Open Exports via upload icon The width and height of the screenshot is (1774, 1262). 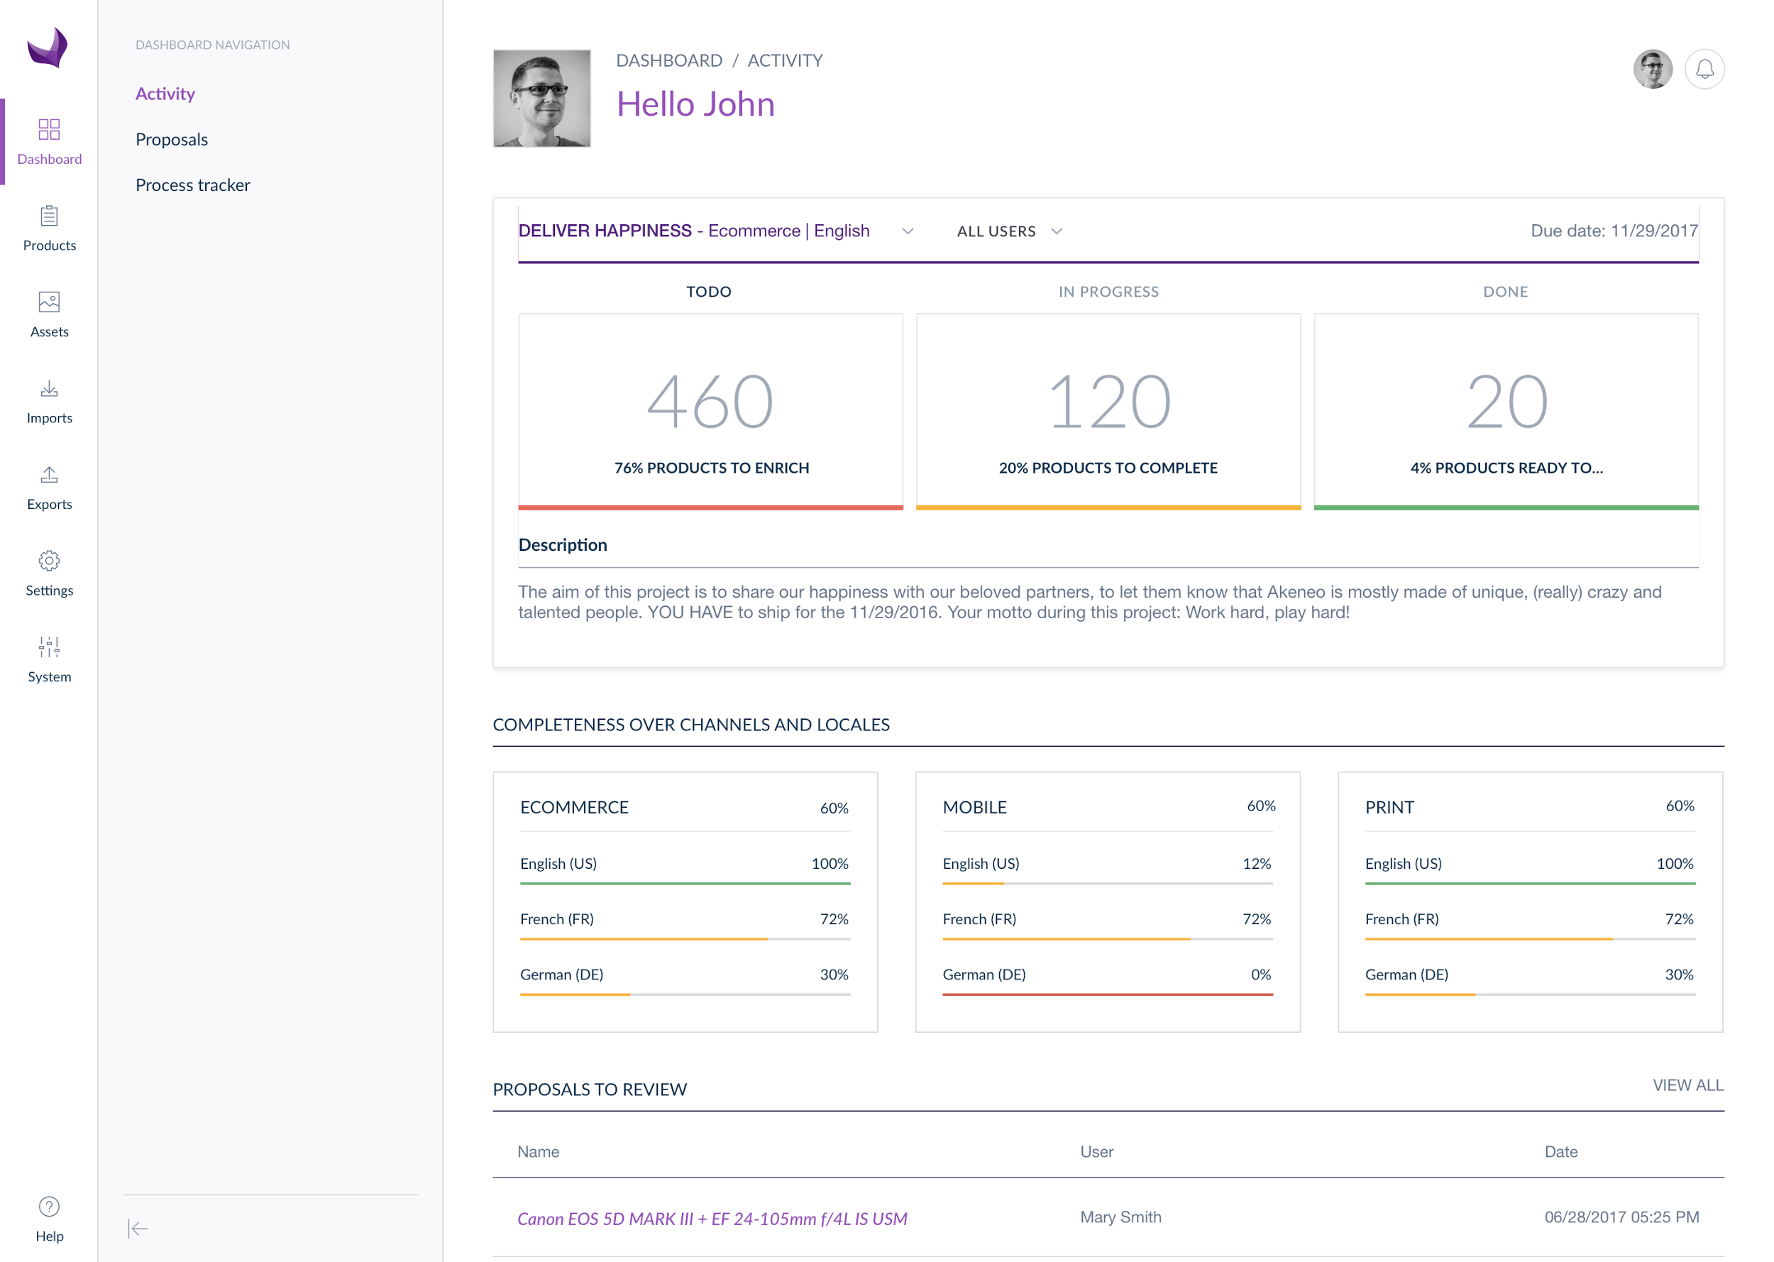[x=49, y=474]
